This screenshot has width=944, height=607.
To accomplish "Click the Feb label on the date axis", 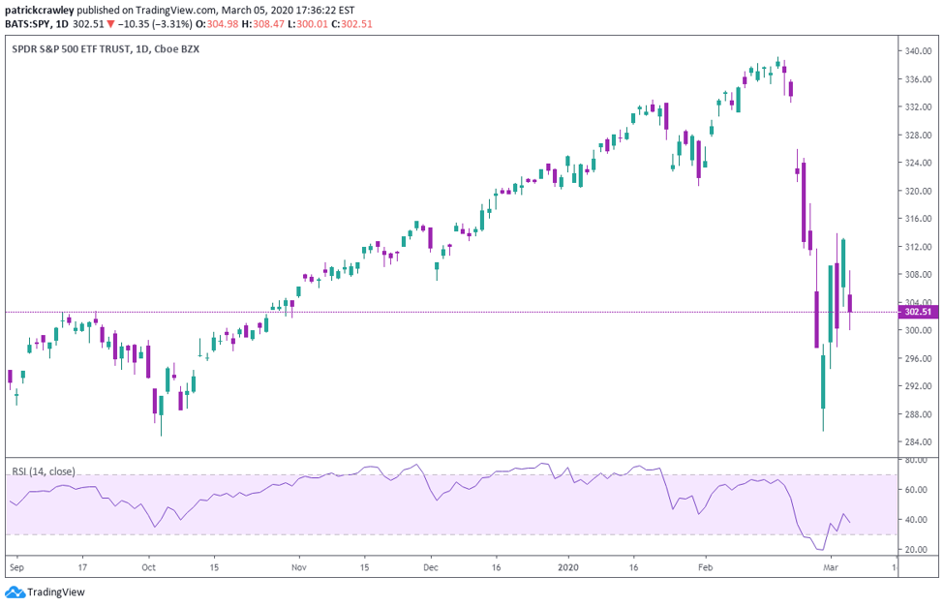I will coord(705,567).
